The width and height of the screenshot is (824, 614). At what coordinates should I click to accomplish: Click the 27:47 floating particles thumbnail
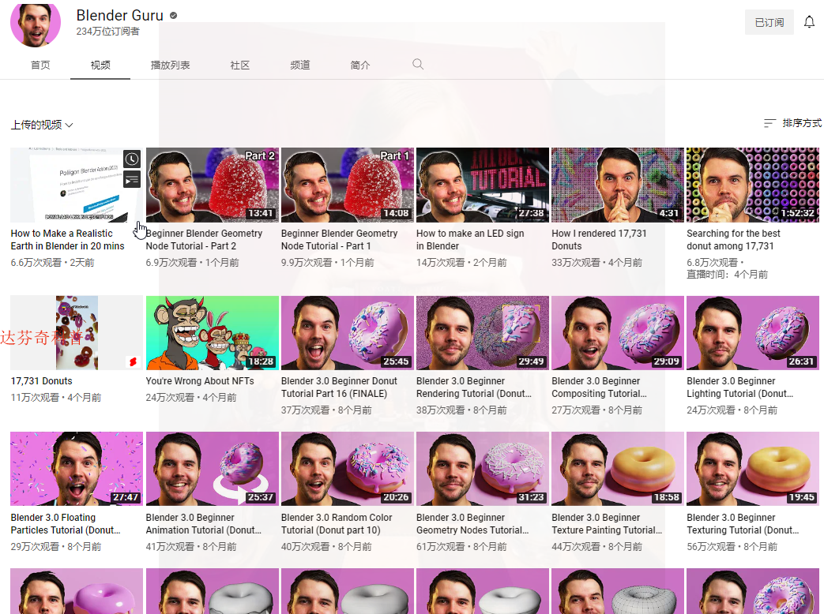point(77,469)
